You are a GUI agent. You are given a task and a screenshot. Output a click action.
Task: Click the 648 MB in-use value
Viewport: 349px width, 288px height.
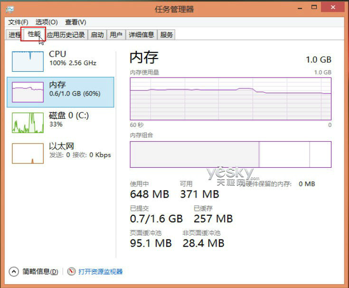tap(150, 194)
